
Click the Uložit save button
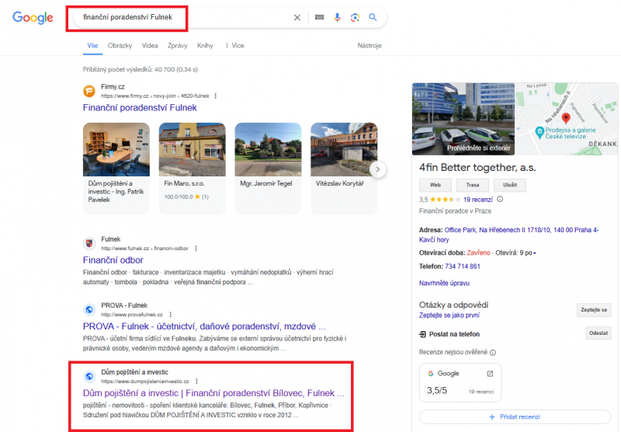pyautogui.click(x=510, y=185)
